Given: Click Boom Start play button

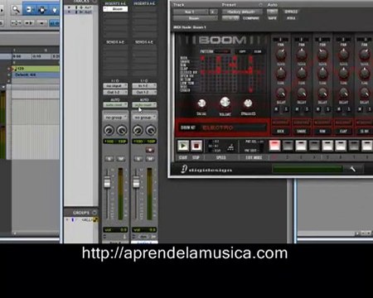Looking at the screenshot, I should (x=183, y=146).
